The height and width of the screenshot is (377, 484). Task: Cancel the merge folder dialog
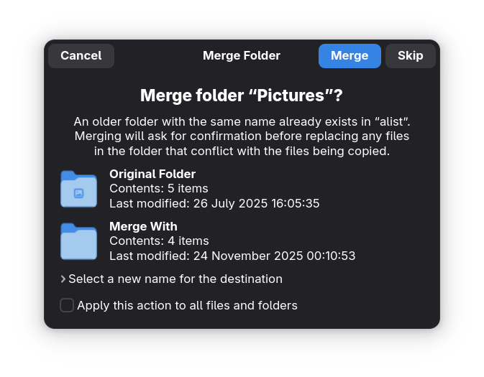click(x=81, y=56)
